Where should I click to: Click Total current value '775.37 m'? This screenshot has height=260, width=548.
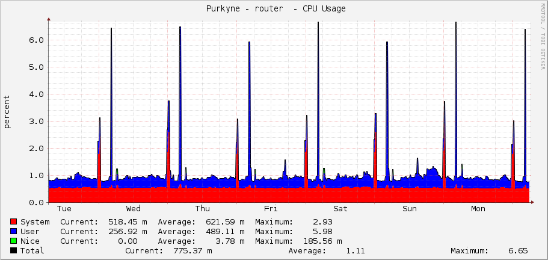point(192,250)
